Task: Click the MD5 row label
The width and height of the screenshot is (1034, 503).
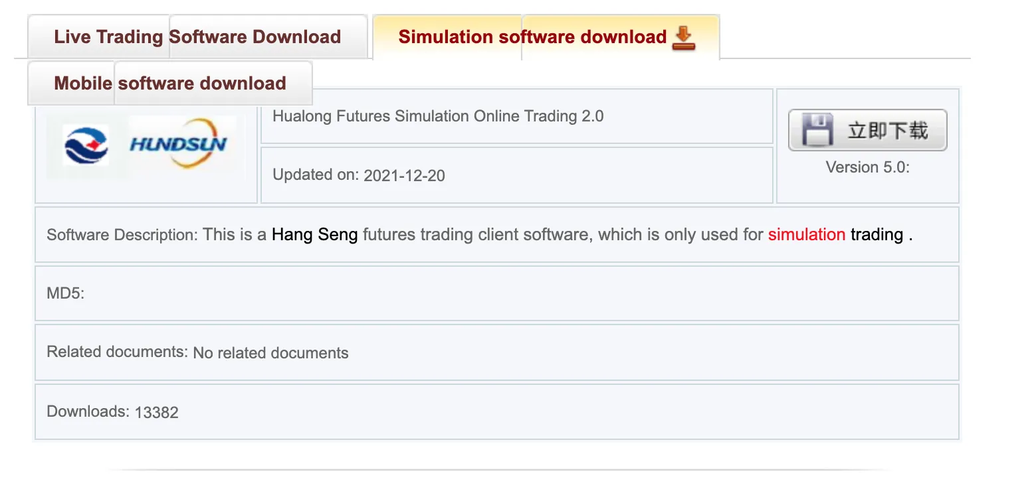Action: point(66,293)
